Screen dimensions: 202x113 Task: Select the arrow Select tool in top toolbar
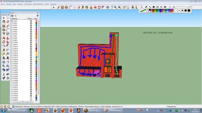pyautogui.click(x=54, y=8)
